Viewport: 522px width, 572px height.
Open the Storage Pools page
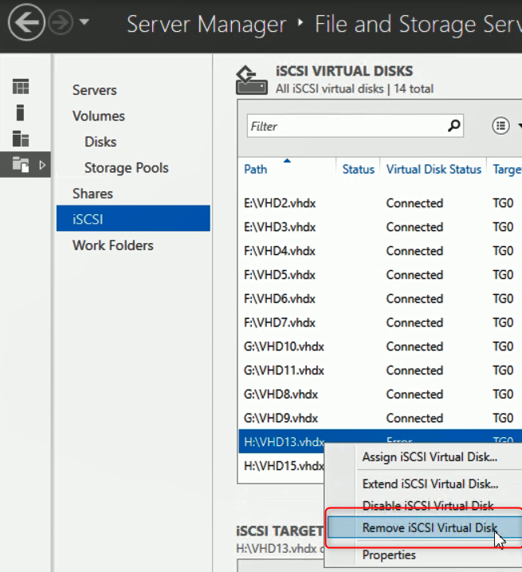pyautogui.click(x=126, y=167)
